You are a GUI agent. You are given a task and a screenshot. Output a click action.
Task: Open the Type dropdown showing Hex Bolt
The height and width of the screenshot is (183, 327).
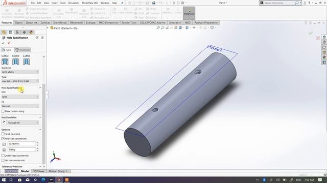20,81
